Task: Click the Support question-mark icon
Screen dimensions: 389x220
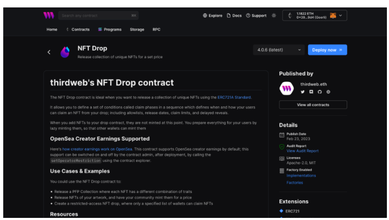Action: pos(248,15)
